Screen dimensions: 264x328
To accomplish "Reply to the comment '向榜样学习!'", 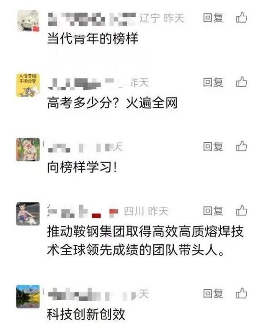I will (x=213, y=146).
